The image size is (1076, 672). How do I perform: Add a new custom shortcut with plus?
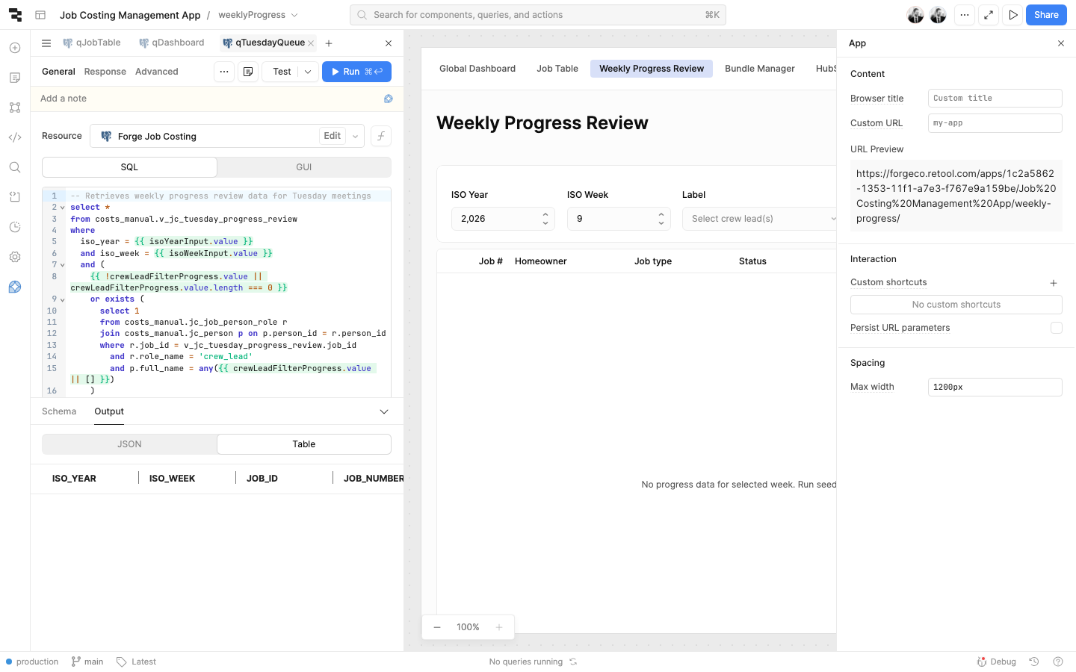point(1054,283)
